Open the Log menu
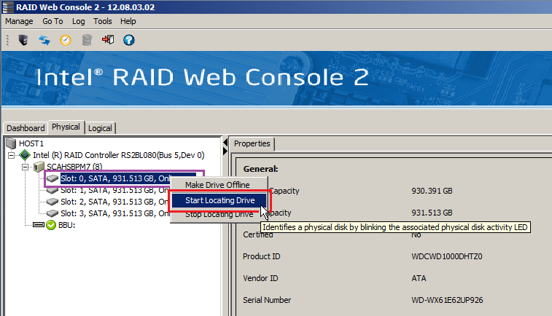 tap(78, 21)
